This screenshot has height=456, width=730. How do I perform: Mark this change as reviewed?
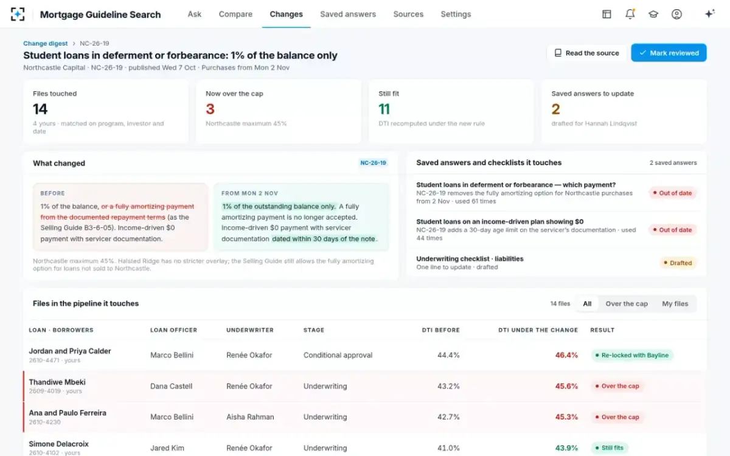click(669, 53)
